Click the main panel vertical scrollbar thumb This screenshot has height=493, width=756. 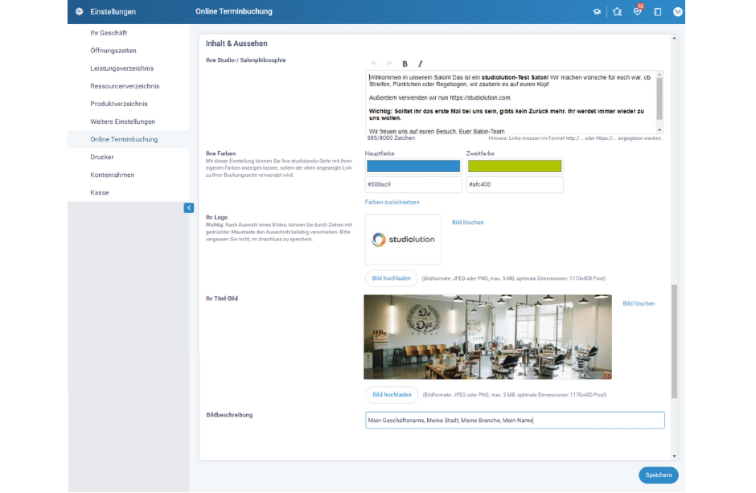(x=674, y=341)
